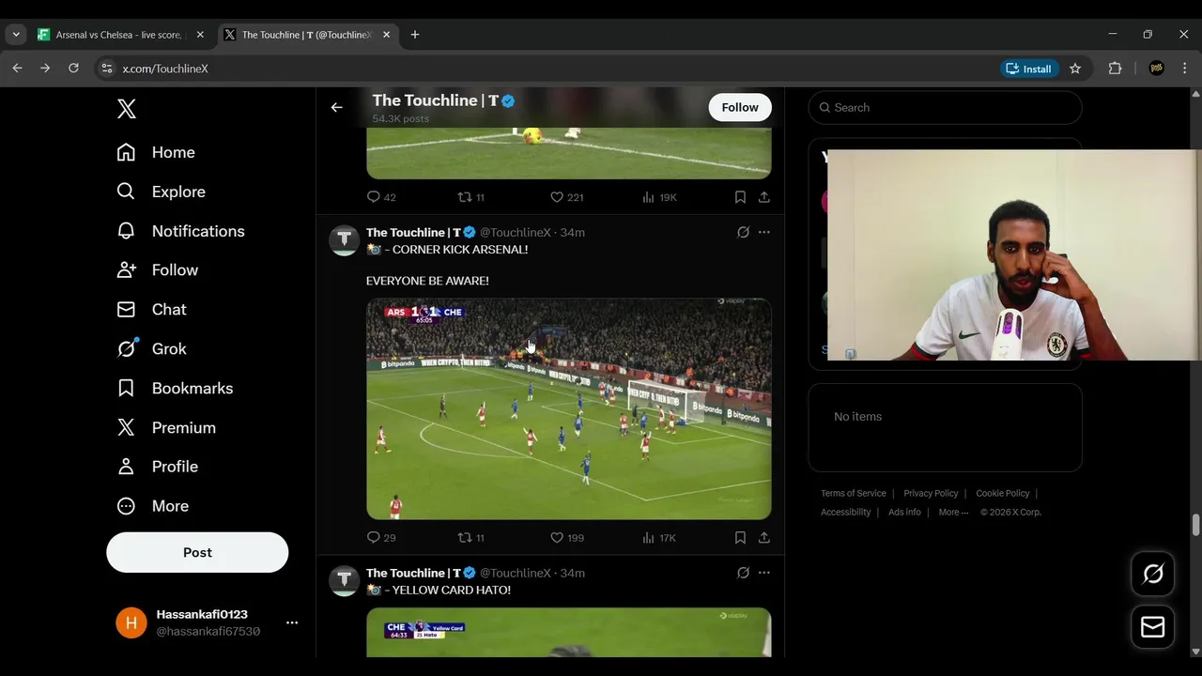The image size is (1202, 676).
Task: Click the @TouchlineX handle on the corner kick post
Action: 516,232
